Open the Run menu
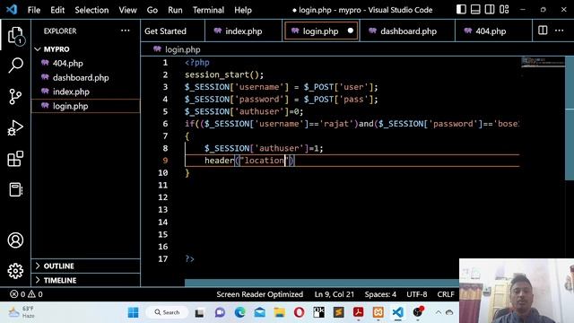This screenshot has height=323, width=574. 175,10
